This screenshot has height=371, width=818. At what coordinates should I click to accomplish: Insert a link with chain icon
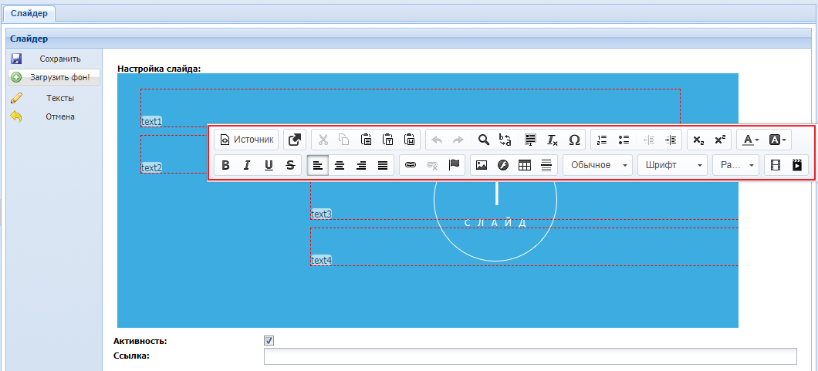411,165
